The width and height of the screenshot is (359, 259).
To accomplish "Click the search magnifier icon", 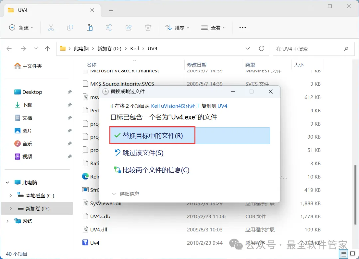I will coord(346,49).
